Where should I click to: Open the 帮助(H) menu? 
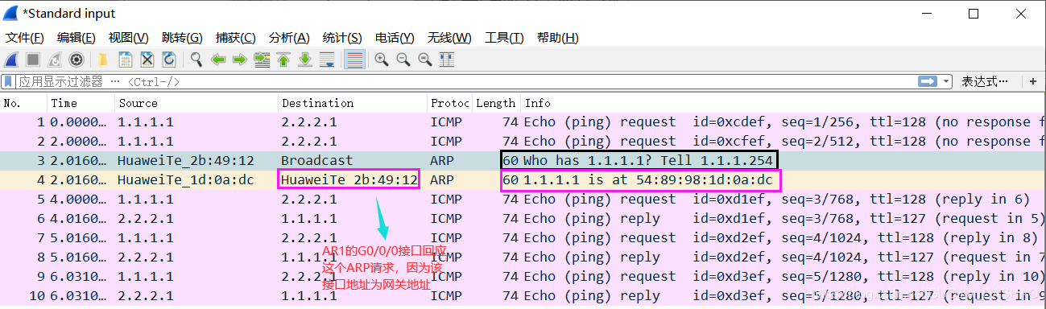(557, 38)
